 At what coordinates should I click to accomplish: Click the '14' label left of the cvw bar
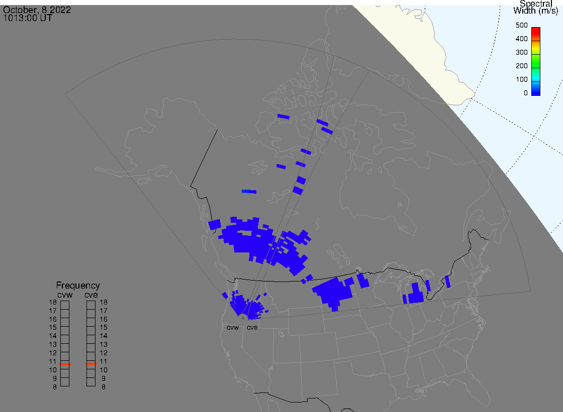[x=53, y=336]
